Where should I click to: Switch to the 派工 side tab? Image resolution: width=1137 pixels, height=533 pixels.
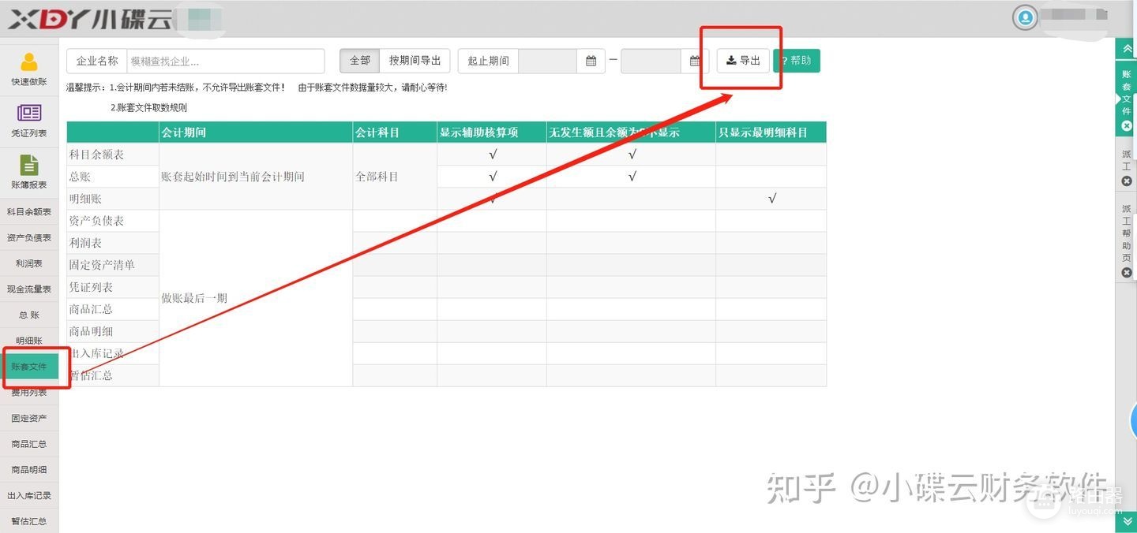(1127, 161)
